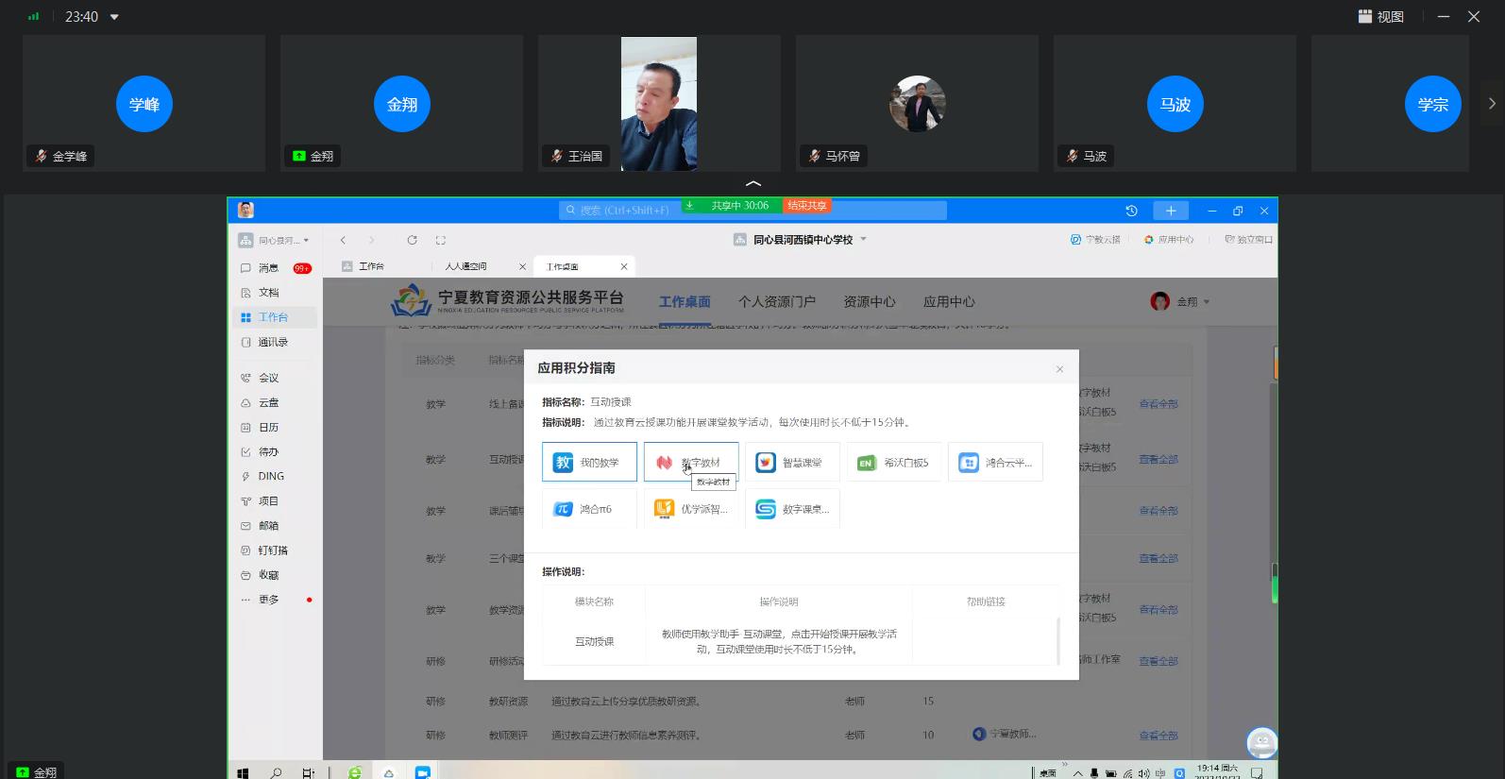This screenshot has height=779, width=1505.
Task: Click the 结束共享 stop sharing button
Action: pos(807,206)
